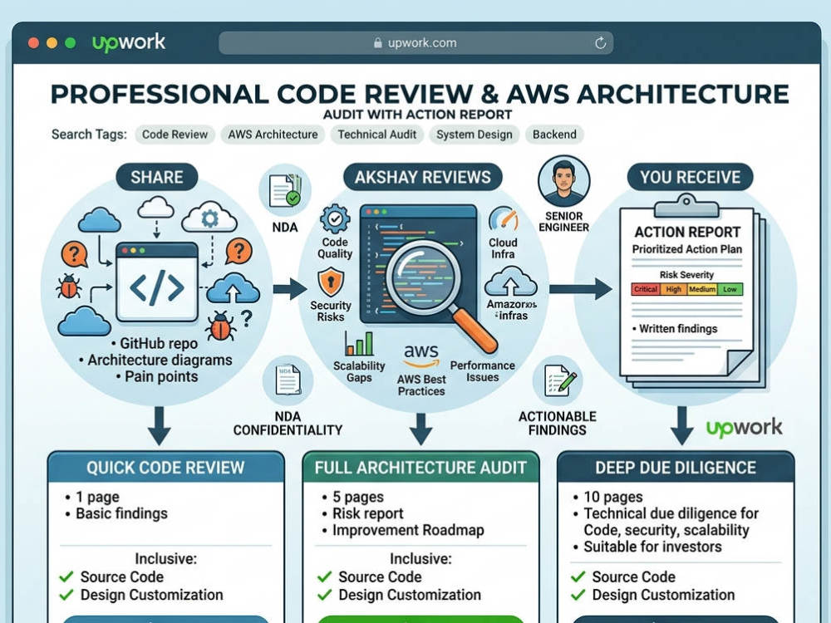831x623 pixels.
Task: Click the cloud upload icon above Amazon infras
Action: 510,282
